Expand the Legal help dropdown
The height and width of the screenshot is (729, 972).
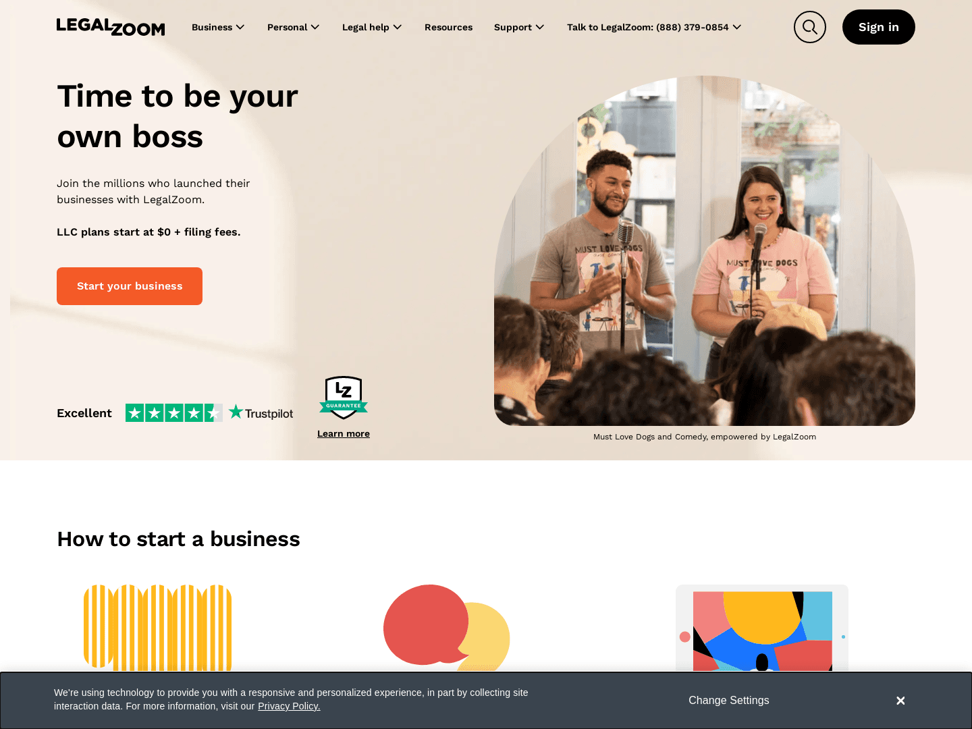[x=372, y=27]
